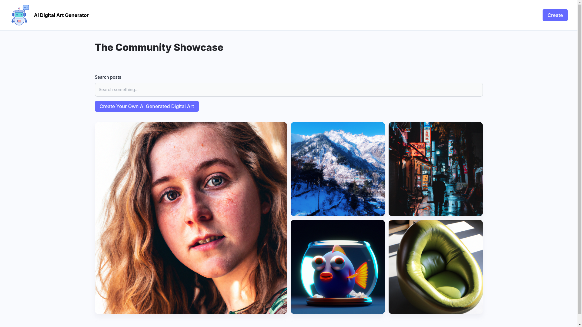Image resolution: width=582 pixels, height=327 pixels.
Task: Open the woman portrait artwork
Action: pos(191,218)
